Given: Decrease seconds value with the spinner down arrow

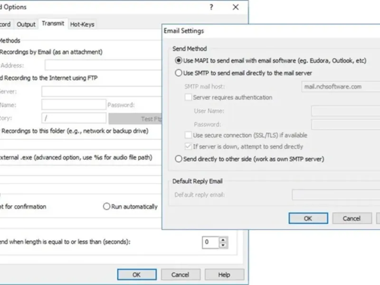Looking at the screenshot, I should tap(223, 246).
